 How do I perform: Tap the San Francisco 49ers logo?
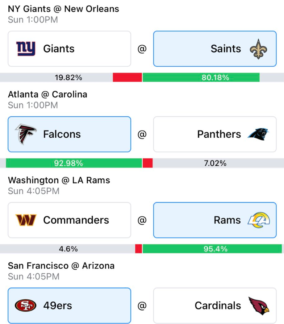26,306
